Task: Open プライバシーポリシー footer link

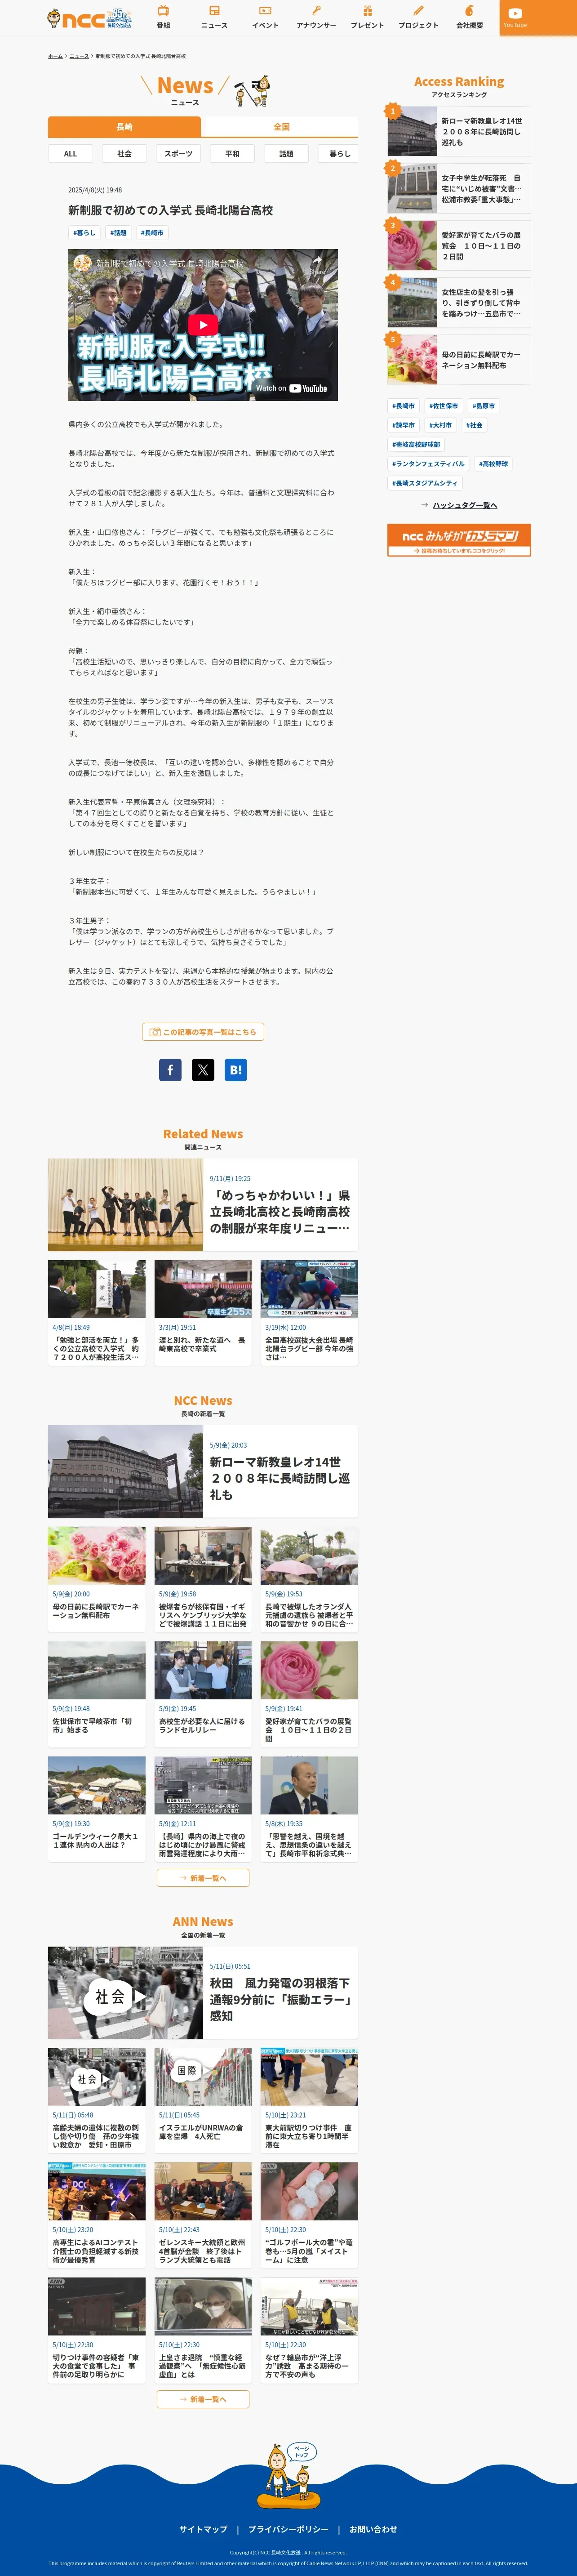Action: tap(288, 2529)
